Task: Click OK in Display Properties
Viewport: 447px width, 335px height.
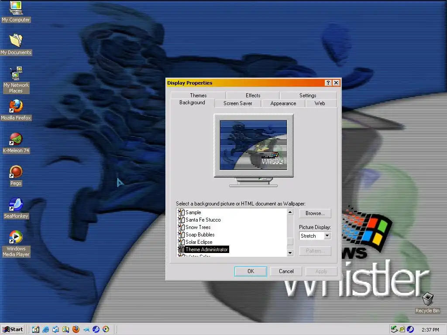Action: [x=251, y=271]
